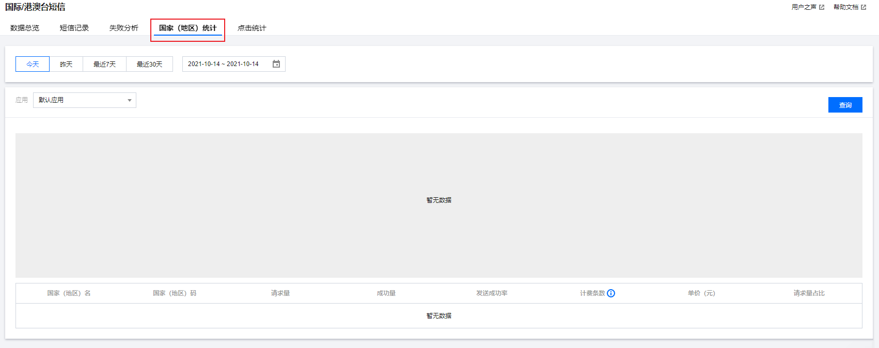Open the 点击统计 tab

tap(252, 28)
